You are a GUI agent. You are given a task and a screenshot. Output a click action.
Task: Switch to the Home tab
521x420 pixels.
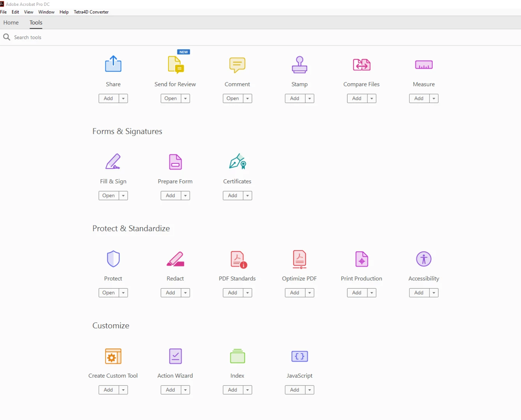[x=11, y=23]
